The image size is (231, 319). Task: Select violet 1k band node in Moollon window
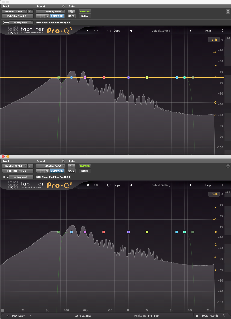coord(128,77)
